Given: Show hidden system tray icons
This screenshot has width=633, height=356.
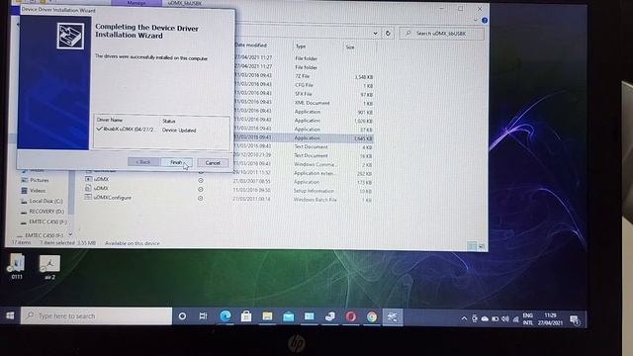Looking at the screenshot, I should point(464,318).
